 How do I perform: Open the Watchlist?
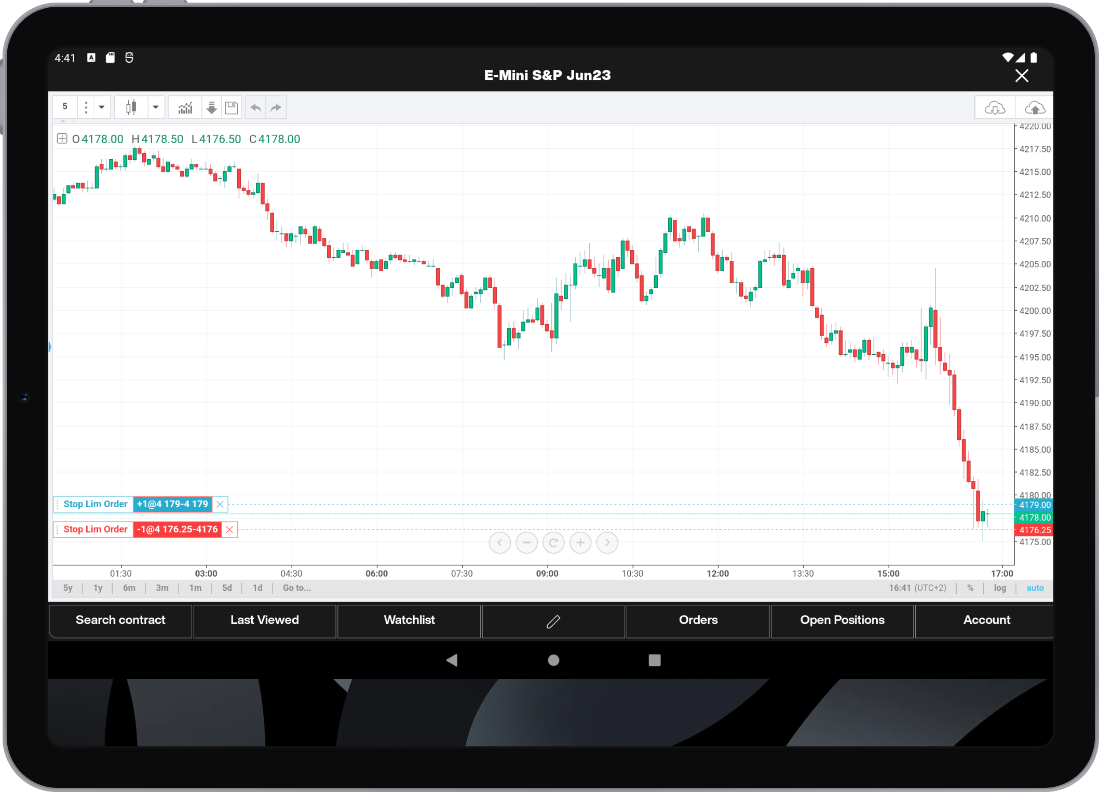coord(409,620)
